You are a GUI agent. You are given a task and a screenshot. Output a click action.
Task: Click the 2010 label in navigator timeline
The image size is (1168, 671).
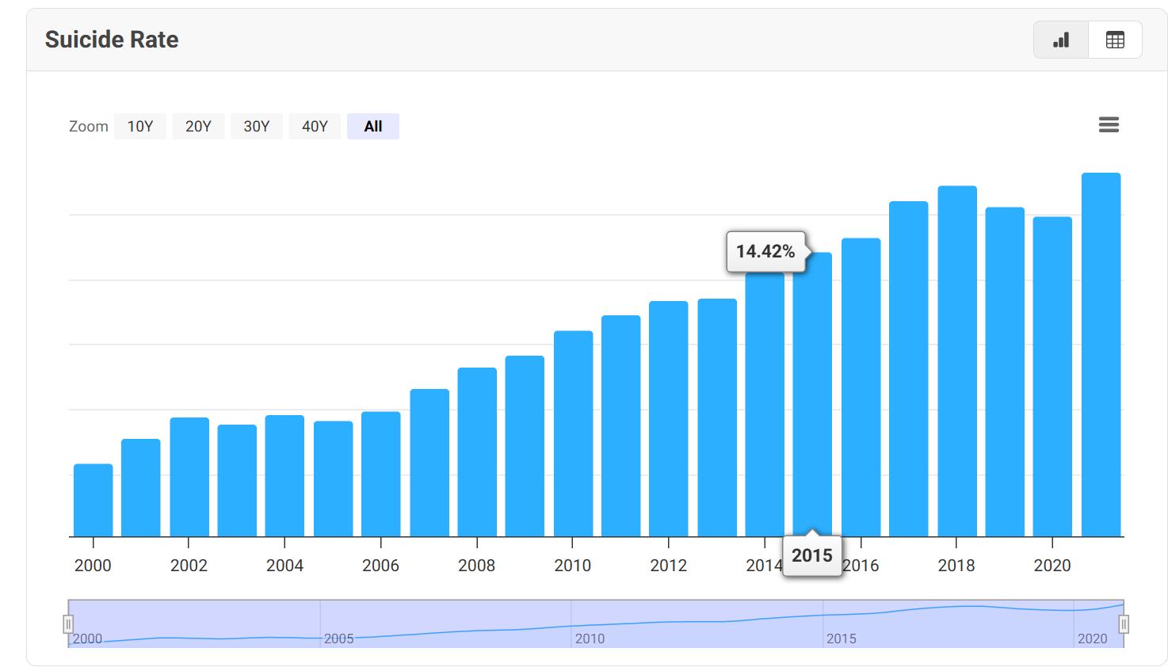coord(590,639)
